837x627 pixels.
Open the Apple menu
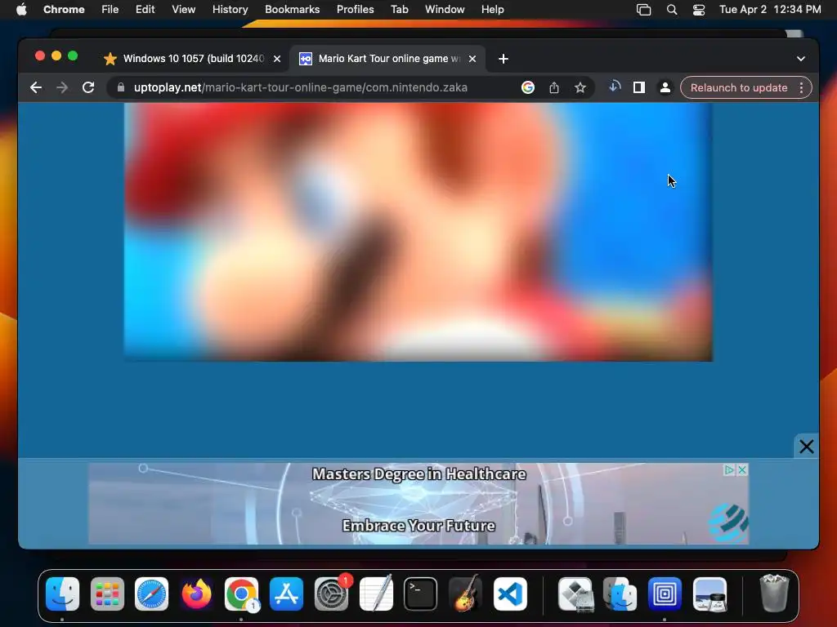(x=21, y=9)
